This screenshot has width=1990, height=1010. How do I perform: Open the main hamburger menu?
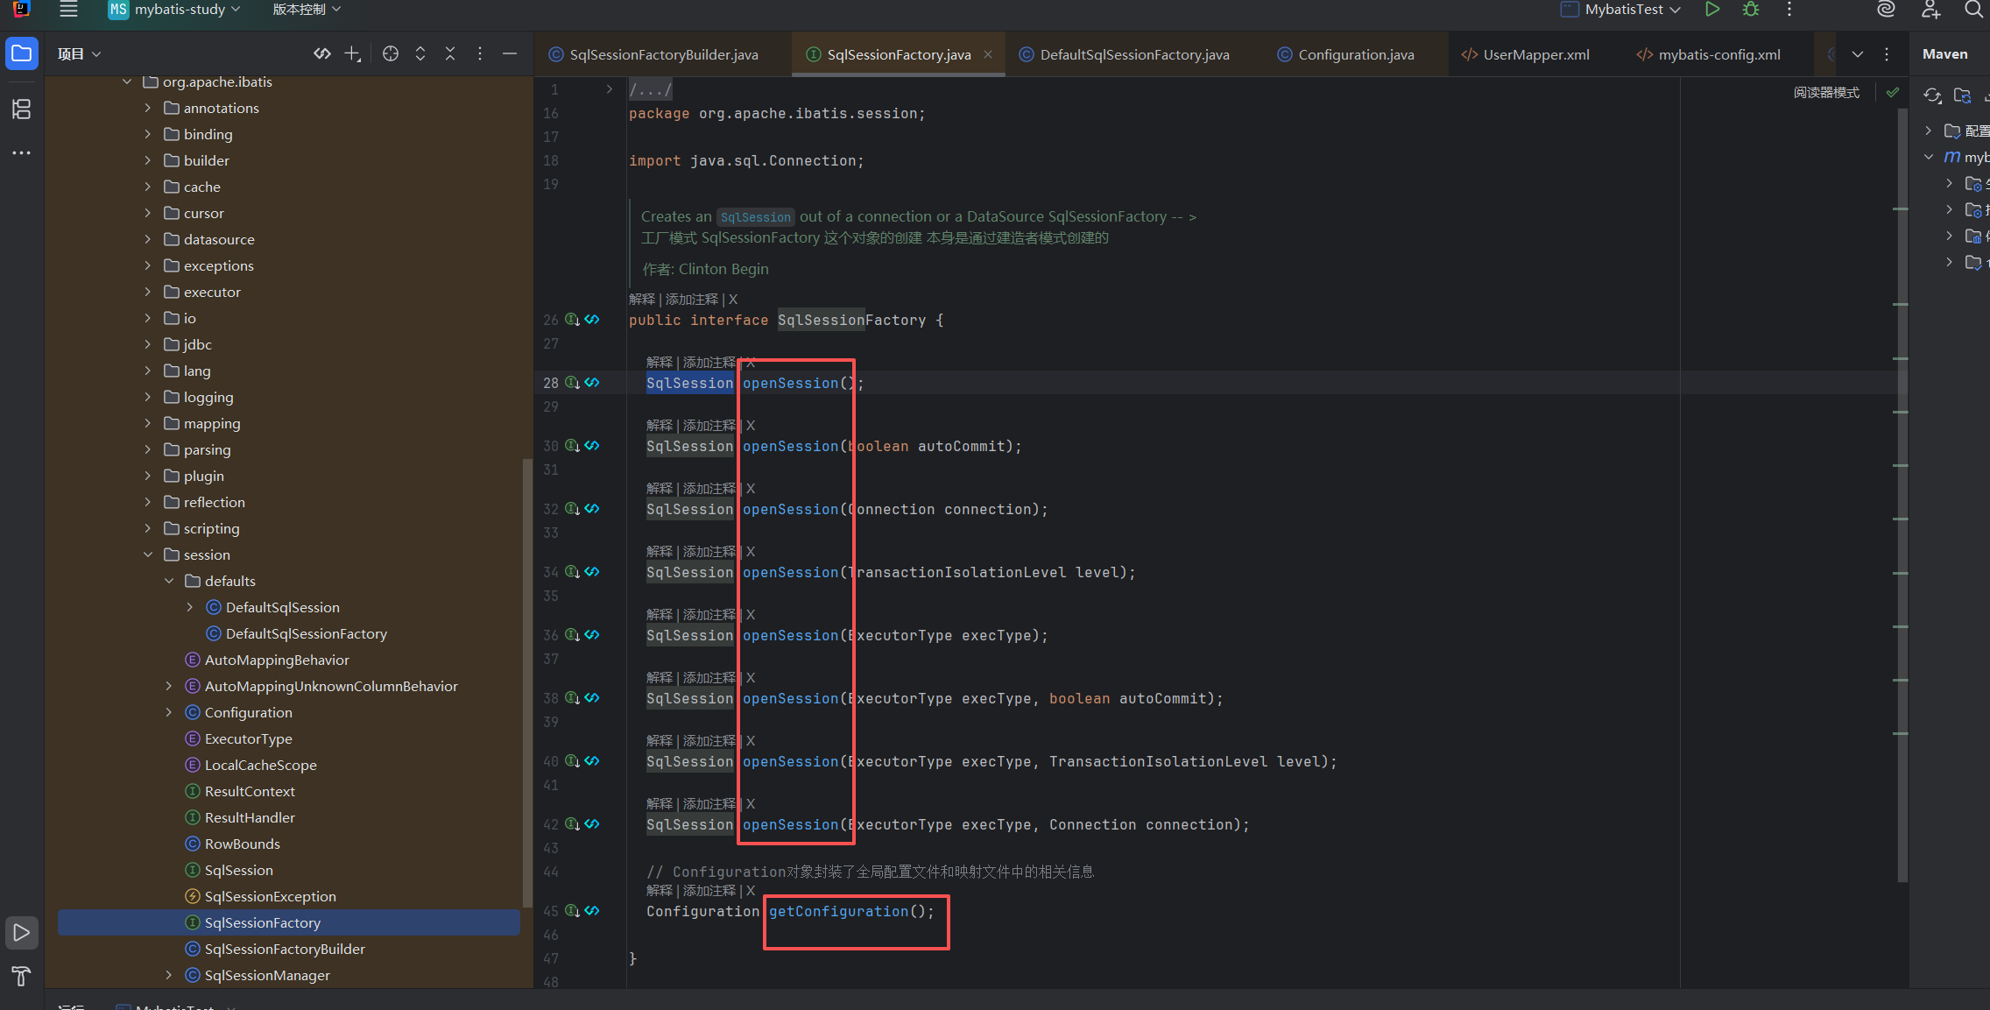68,10
